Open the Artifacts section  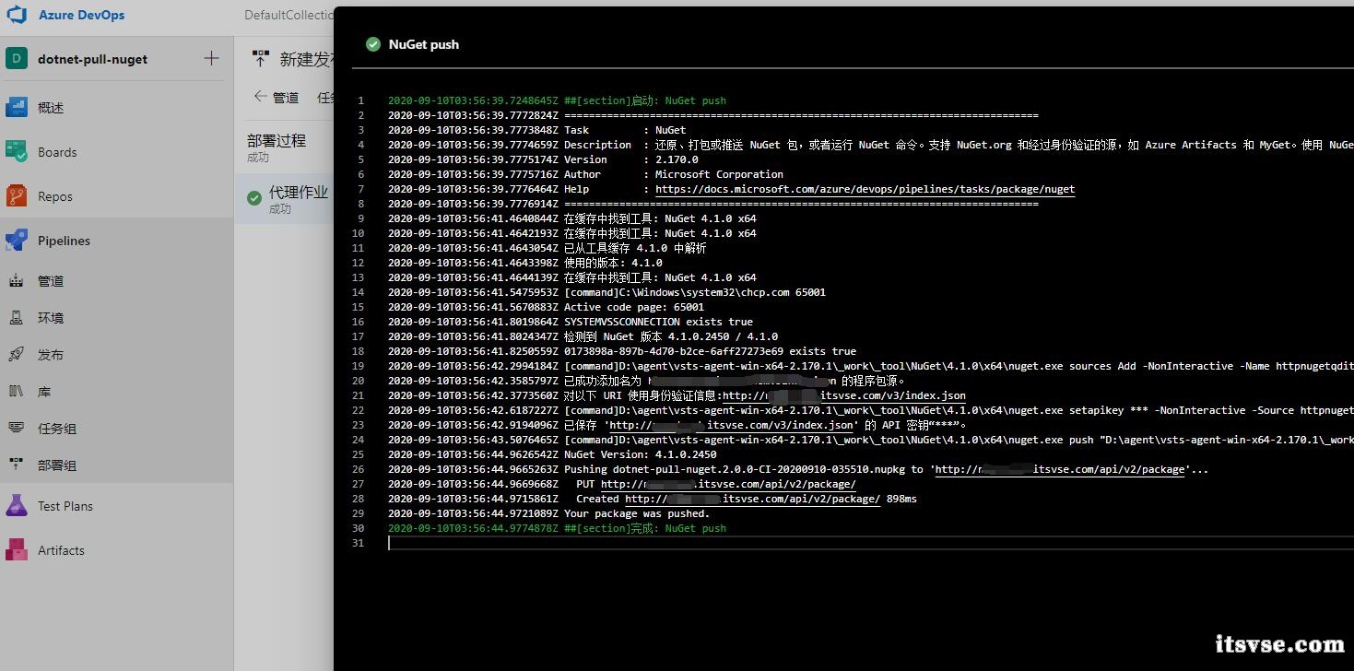tap(61, 550)
